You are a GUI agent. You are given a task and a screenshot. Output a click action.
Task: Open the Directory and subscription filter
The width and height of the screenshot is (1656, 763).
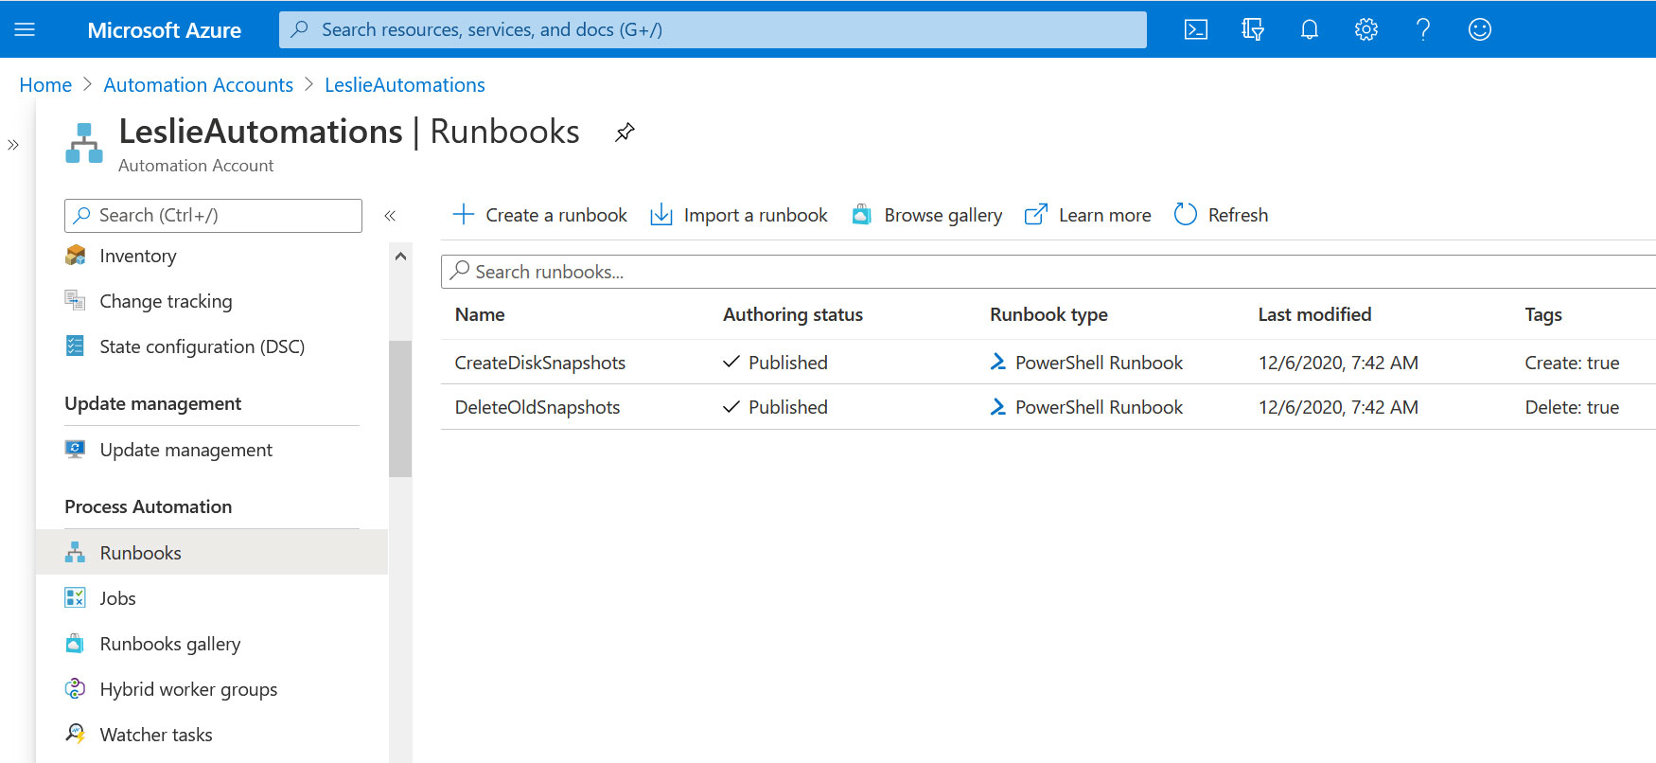coord(1253,29)
